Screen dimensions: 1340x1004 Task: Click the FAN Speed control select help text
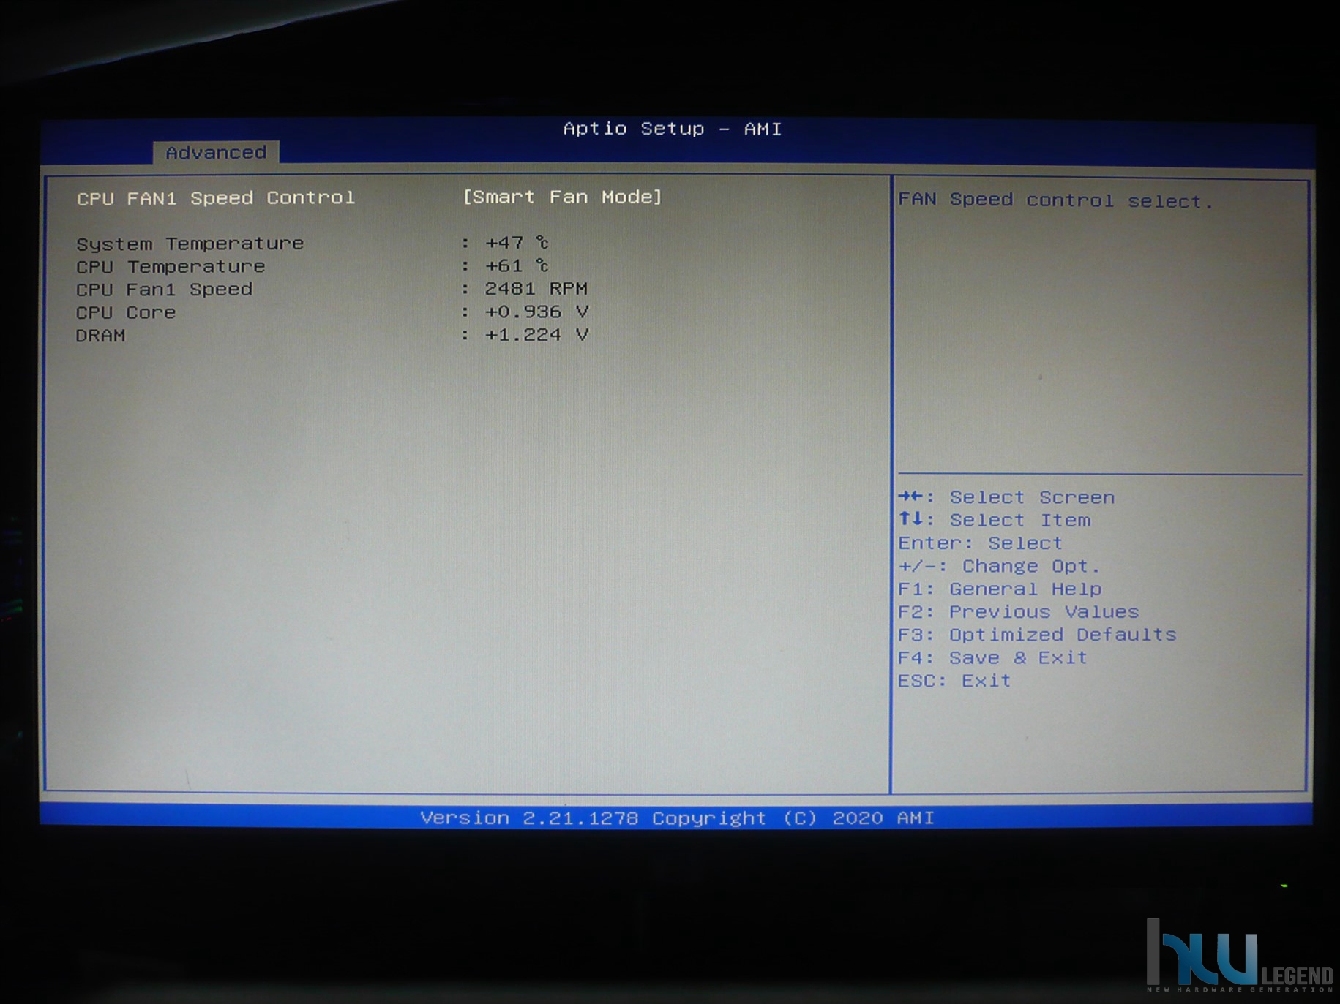click(1055, 200)
